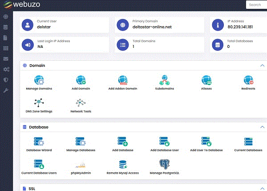
Task: Open Network Tools
Action: [x=81, y=105]
